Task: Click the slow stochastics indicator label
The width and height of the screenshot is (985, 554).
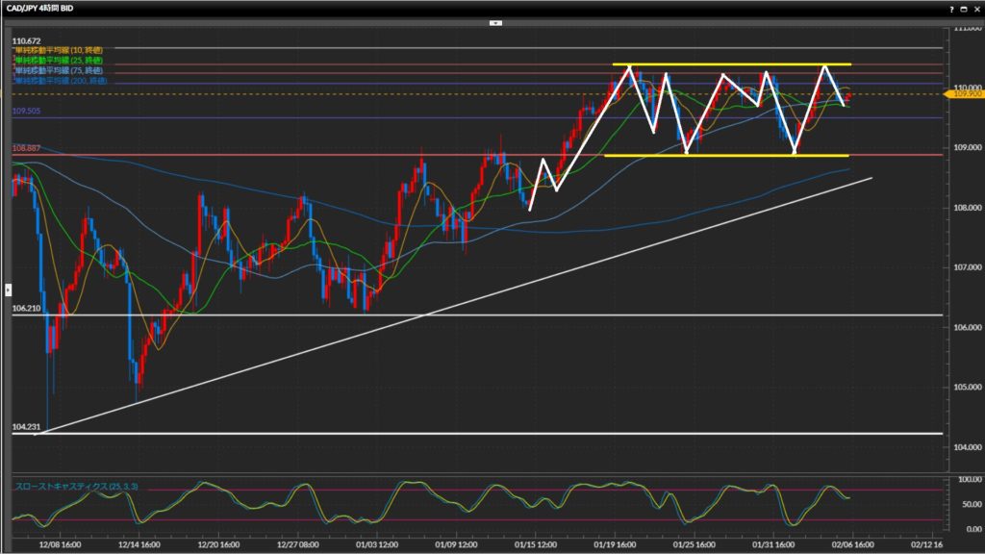Action: coord(76,488)
